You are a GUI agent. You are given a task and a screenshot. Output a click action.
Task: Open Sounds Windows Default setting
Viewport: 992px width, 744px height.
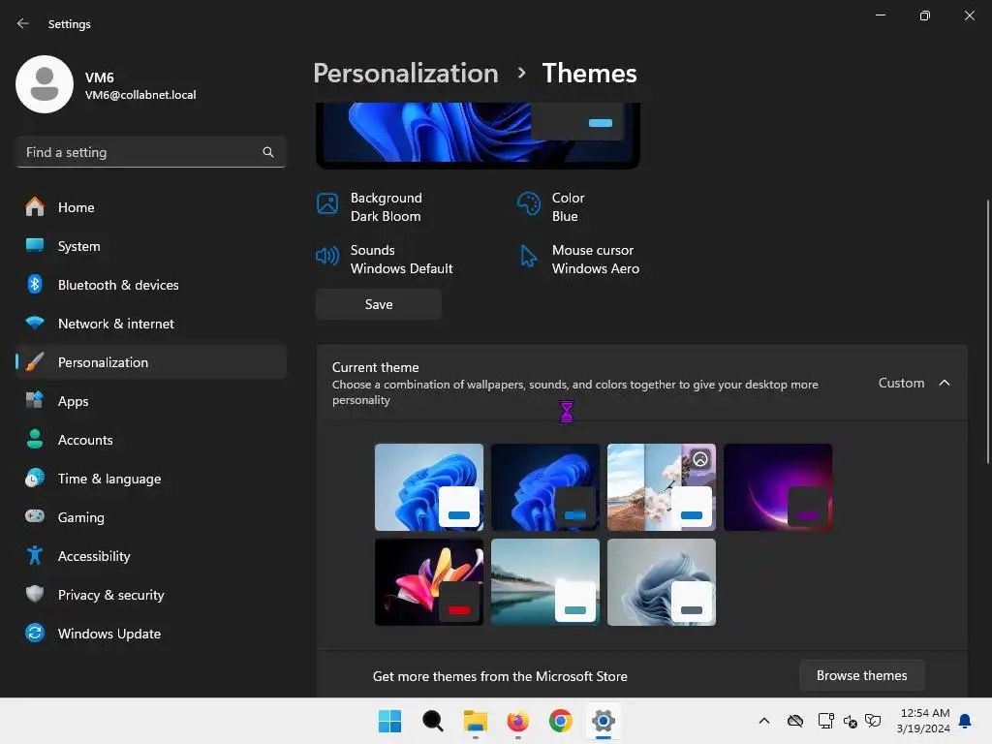401,260
